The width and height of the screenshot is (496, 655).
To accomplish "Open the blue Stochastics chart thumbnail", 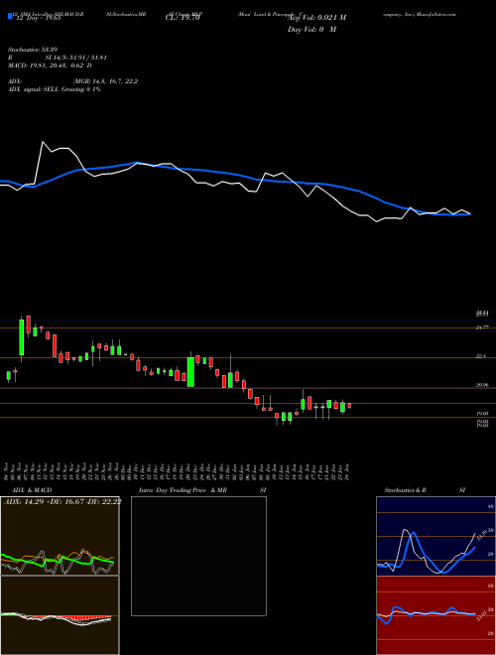I will [435, 536].
